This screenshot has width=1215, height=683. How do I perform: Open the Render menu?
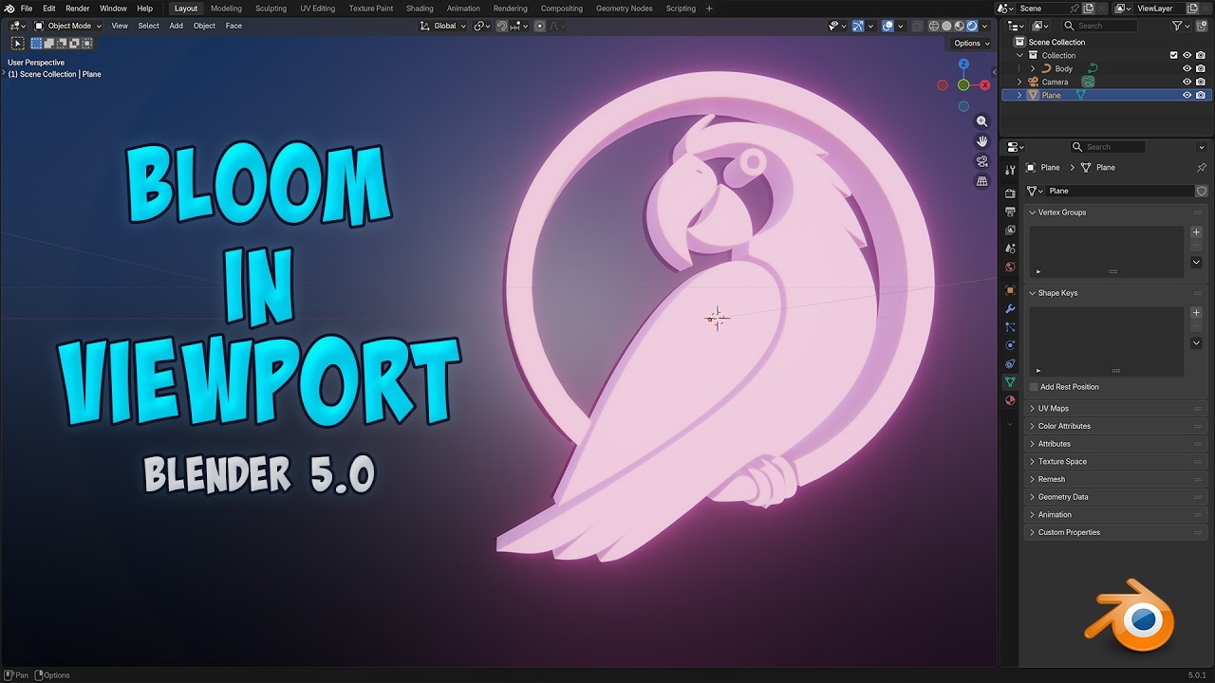point(78,9)
